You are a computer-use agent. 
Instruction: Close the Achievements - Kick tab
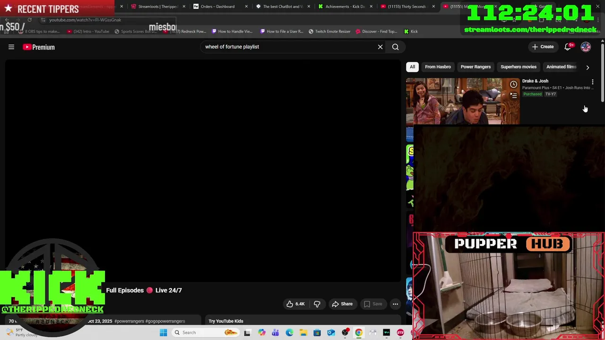coord(371,7)
